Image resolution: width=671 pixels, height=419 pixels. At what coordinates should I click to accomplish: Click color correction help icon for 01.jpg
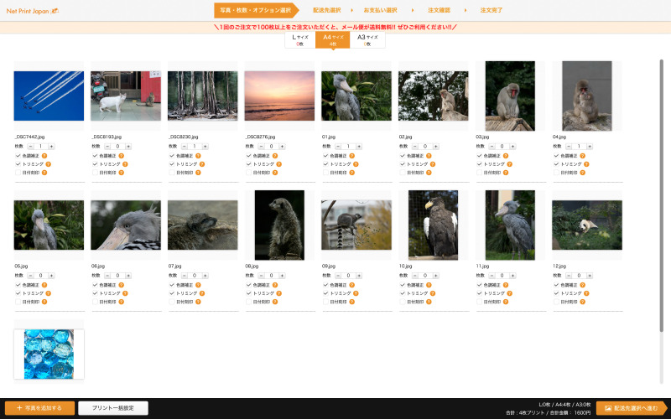click(x=351, y=156)
